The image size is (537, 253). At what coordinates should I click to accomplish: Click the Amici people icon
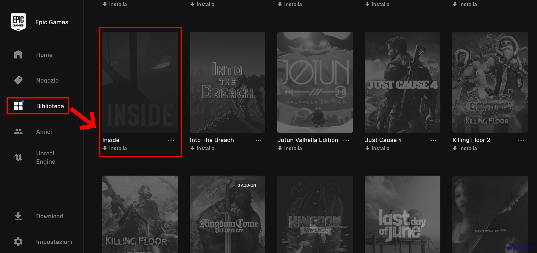[x=18, y=131]
